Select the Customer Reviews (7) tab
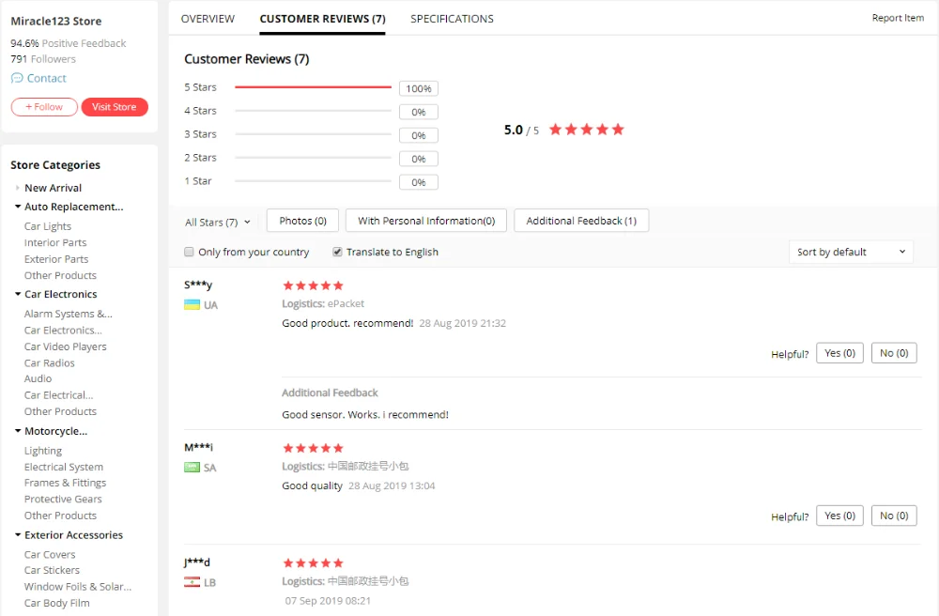 [x=322, y=19]
